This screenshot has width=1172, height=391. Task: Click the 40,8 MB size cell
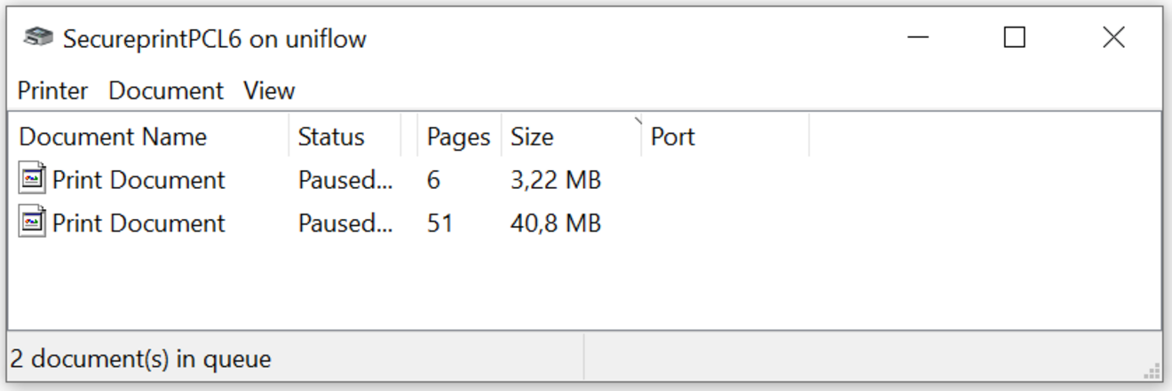[556, 223]
